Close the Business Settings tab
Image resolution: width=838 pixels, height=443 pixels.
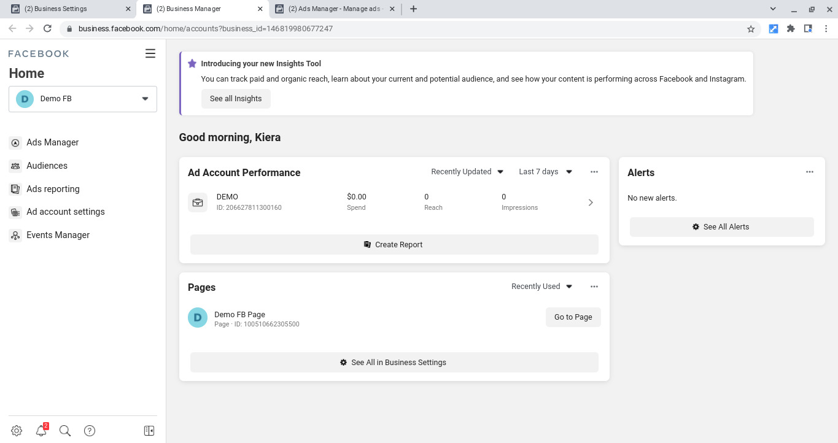pyautogui.click(x=128, y=9)
